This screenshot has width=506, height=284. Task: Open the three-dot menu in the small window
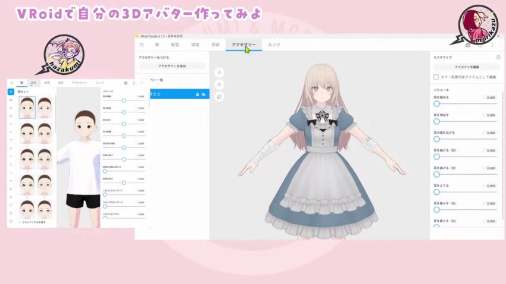(x=142, y=83)
